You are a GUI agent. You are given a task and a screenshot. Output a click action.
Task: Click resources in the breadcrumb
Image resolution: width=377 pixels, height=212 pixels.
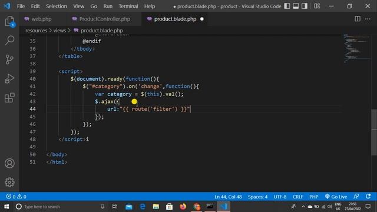pos(37,31)
